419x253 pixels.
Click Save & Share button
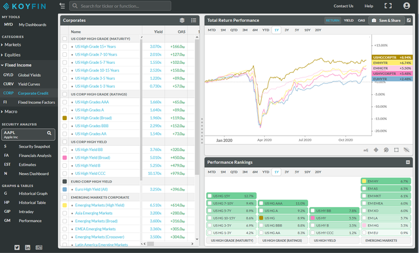[x=386, y=20]
